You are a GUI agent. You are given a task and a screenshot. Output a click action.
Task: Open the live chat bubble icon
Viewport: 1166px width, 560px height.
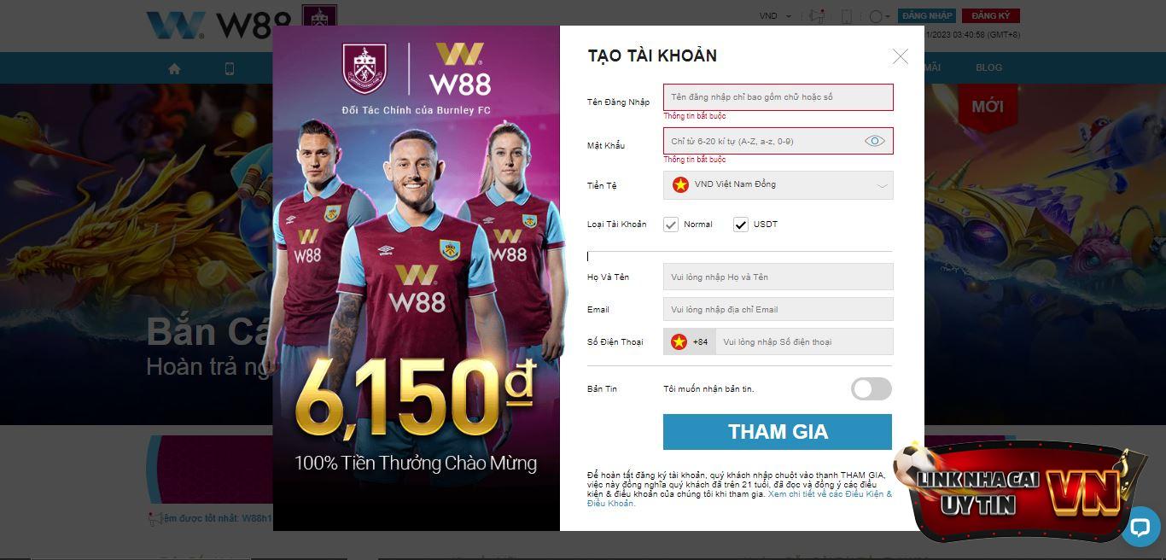click(x=1140, y=527)
